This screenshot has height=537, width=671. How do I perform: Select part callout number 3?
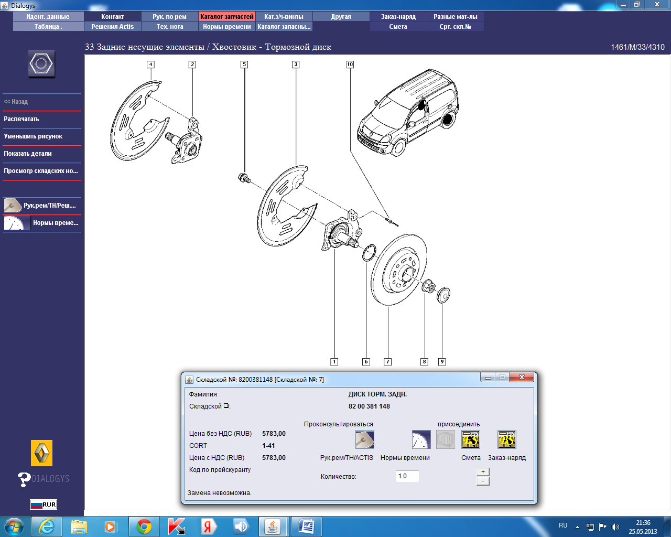[x=296, y=65]
